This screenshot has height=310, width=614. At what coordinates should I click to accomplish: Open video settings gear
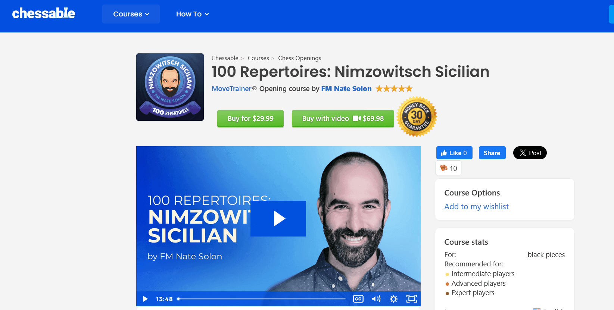coord(393,299)
